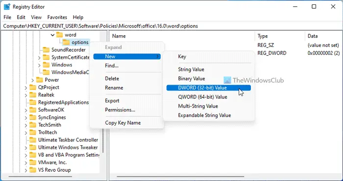
Task: Click the SyncEngines folder icon
Action: pos(33,117)
